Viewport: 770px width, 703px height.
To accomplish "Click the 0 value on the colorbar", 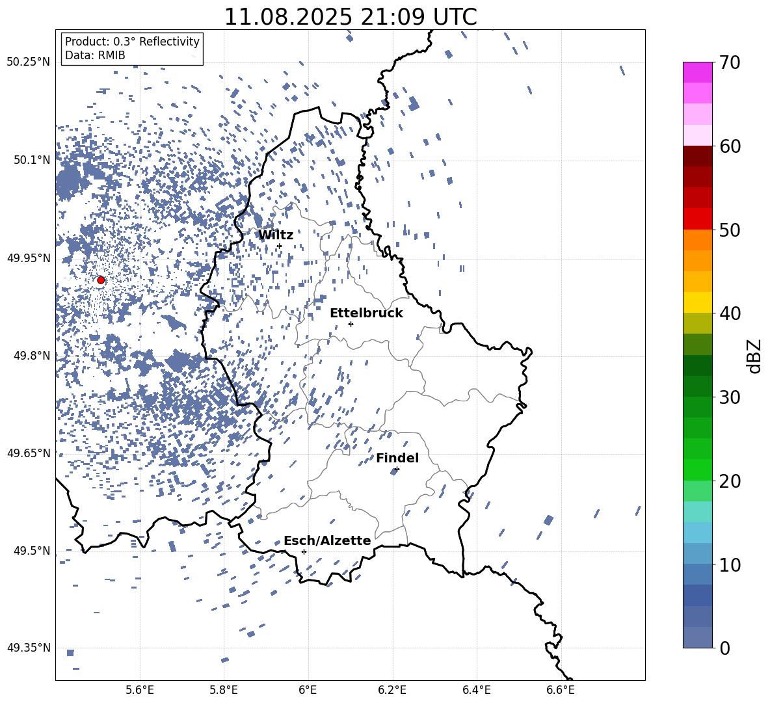I will pyautogui.click(x=725, y=648).
